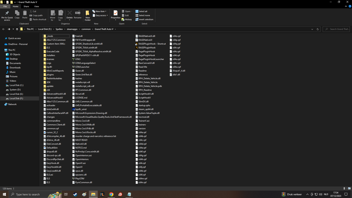352x198 pixels.
Task: Click the Back navigation arrow
Action: pyautogui.click(x=4, y=29)
